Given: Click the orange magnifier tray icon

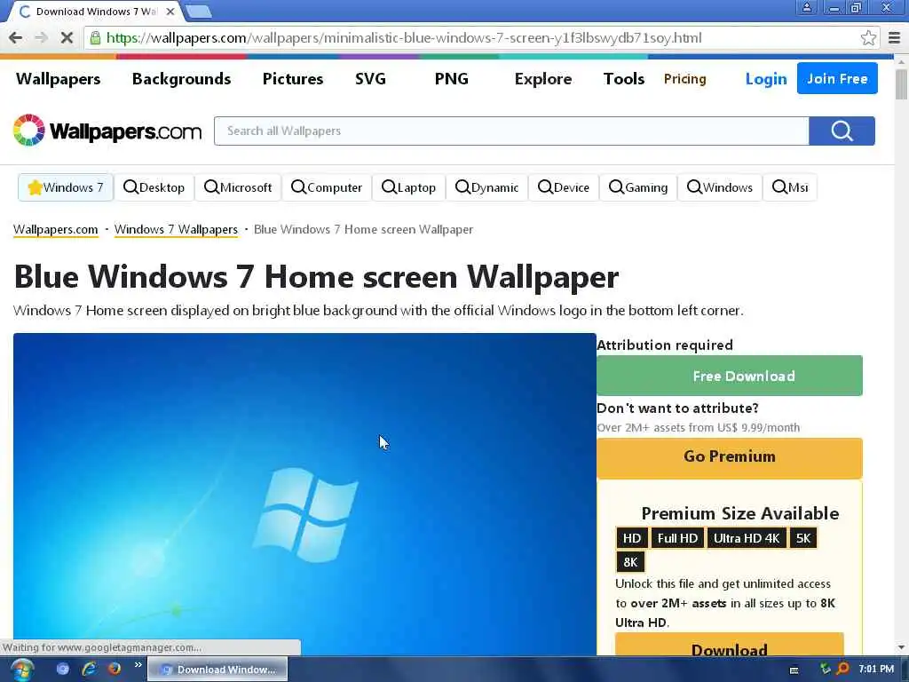Looking at the screenshot, I should click(843, 669).
